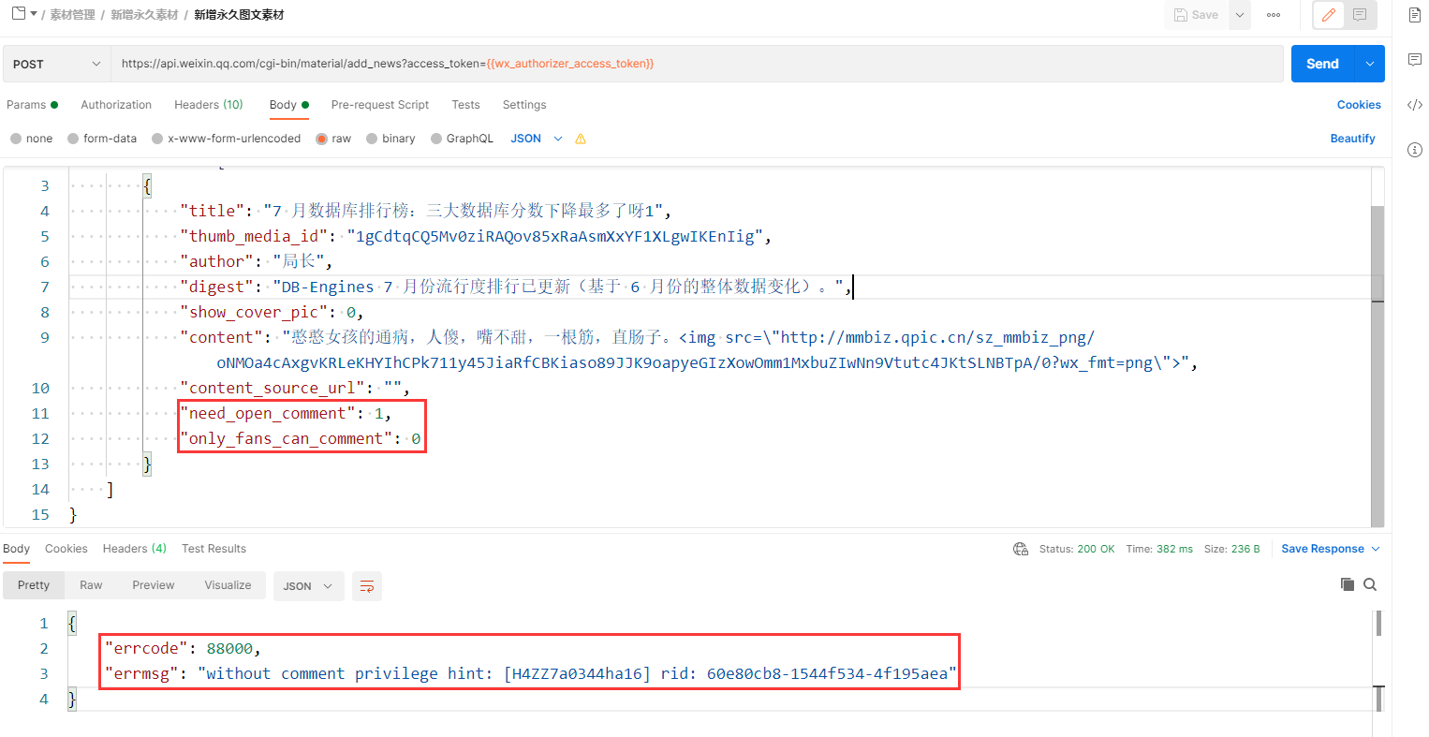Select the 'none' body type

coord(32,139)
